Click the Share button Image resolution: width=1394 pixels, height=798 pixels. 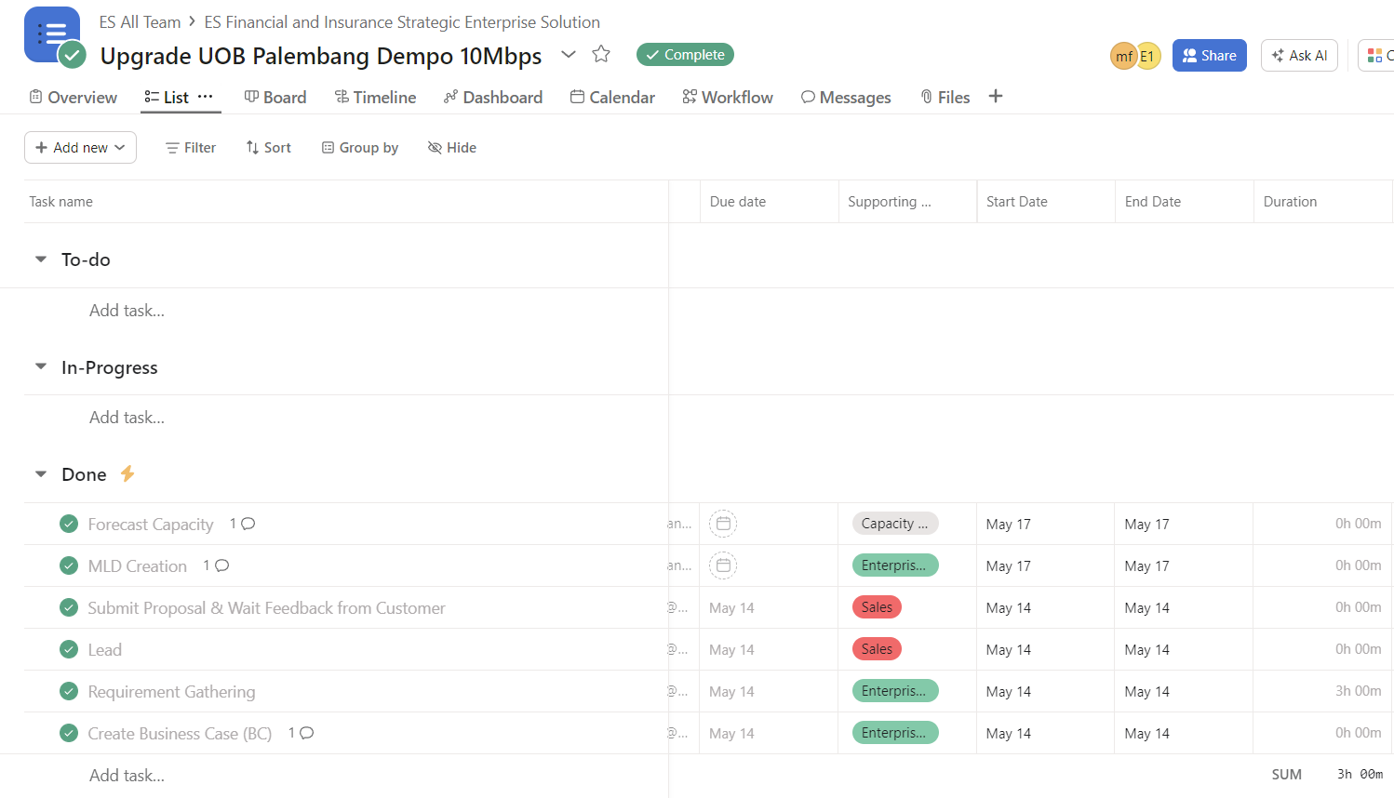pyautogui.click(x=1209, y=56)
